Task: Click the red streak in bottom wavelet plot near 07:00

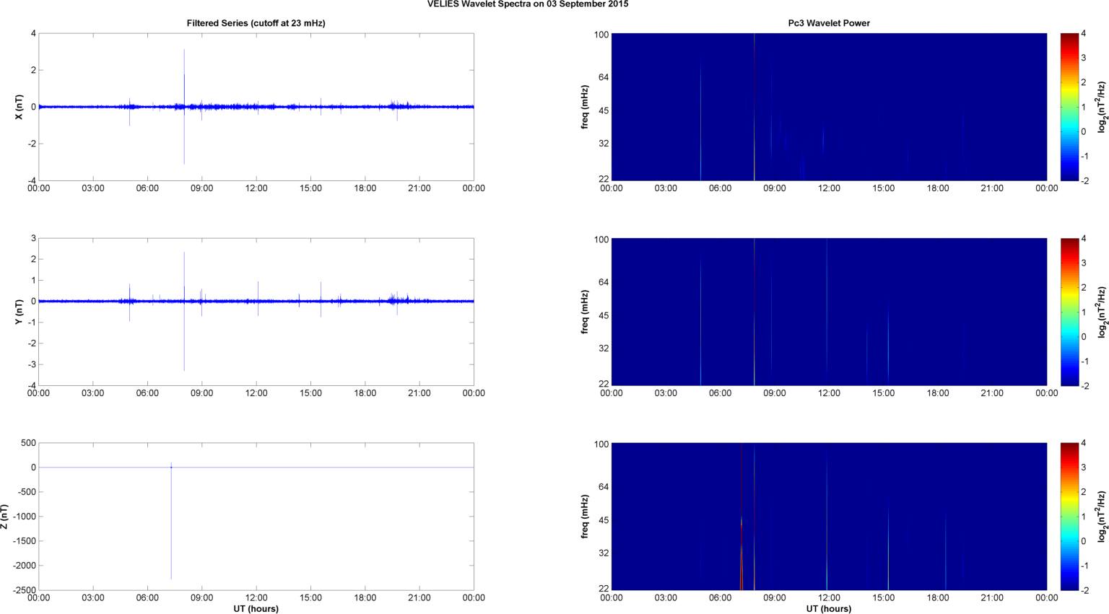Action: coord(741,517)
